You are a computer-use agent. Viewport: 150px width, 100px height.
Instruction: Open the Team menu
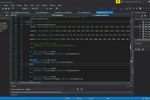pos(26,5)
